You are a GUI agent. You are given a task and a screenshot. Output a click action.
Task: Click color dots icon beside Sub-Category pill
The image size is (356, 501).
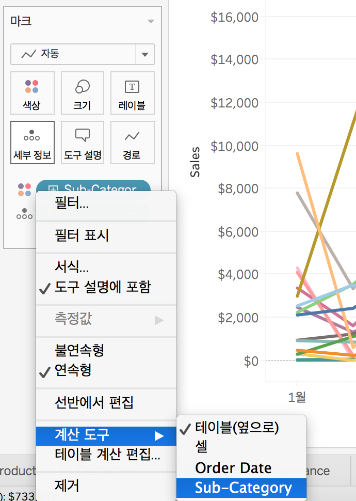click(25, 190)
